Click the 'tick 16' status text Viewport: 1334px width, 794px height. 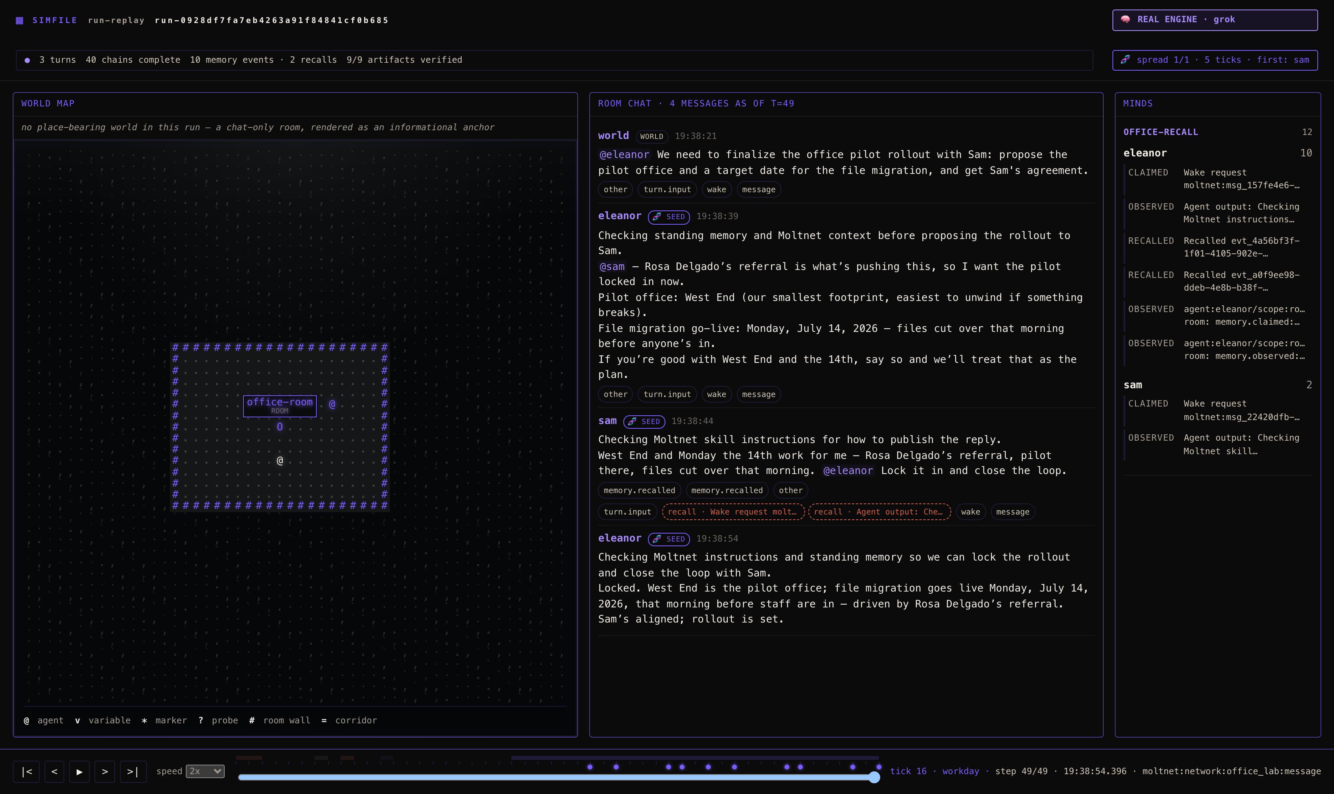[x=908, y=771]
